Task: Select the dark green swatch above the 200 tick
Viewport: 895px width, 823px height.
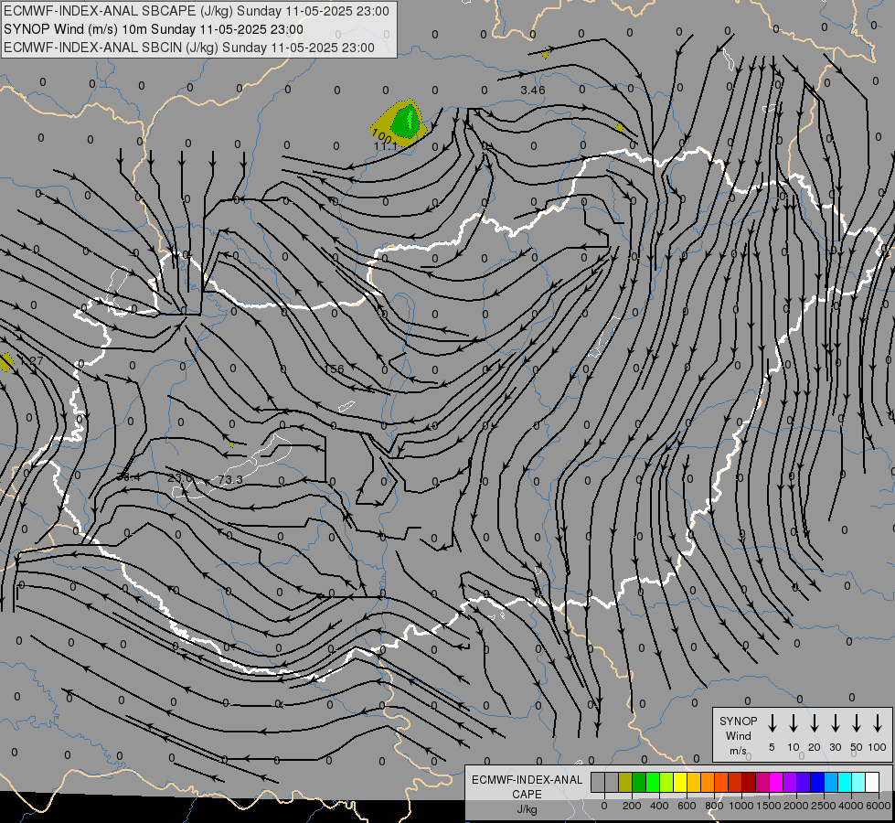Action: pyautogui.click(x=639, y=782)
